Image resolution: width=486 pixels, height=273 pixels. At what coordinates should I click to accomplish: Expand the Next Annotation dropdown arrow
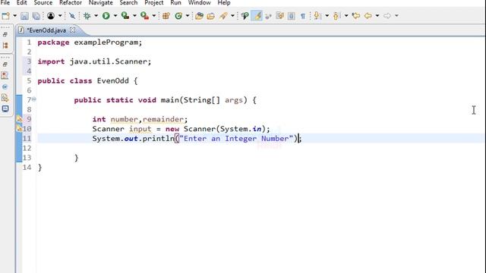[327, 16]
